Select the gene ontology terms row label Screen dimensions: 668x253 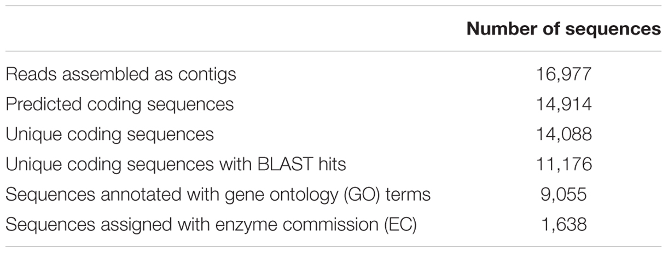218,194
